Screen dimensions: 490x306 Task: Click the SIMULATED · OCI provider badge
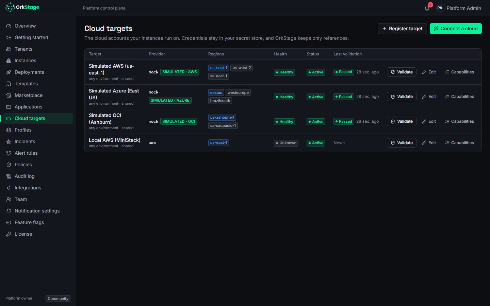179,121
